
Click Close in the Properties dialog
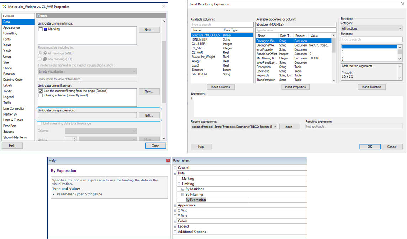point(155,145)
